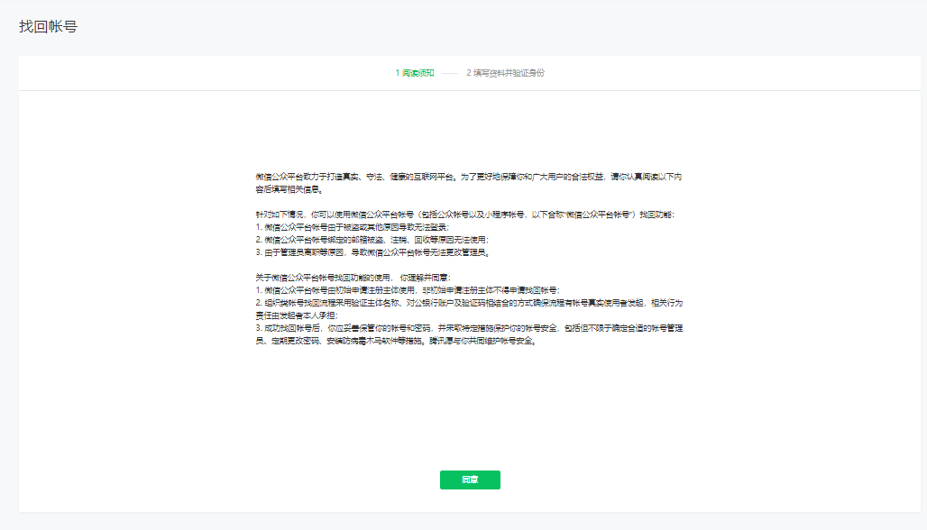Viewport: 927px width, 530px height.
Task: Click the item about 绑定的邮箱被盗、注销、回收
Action: pyautogui.click(x=372, y=240)
